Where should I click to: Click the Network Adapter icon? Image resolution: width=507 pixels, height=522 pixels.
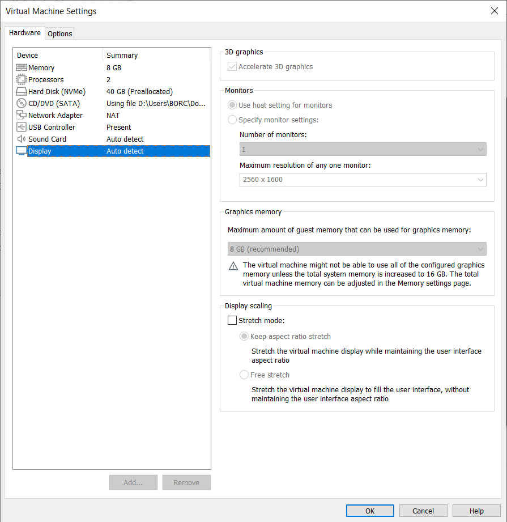(x=21, y=115)
